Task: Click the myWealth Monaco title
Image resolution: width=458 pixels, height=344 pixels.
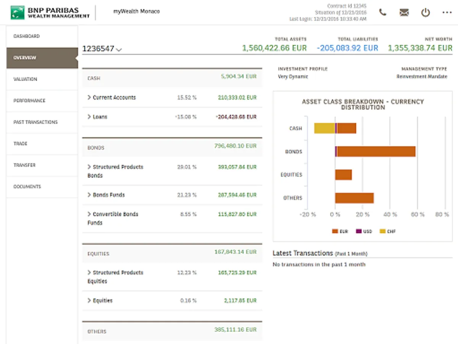Action: (137, 11)
